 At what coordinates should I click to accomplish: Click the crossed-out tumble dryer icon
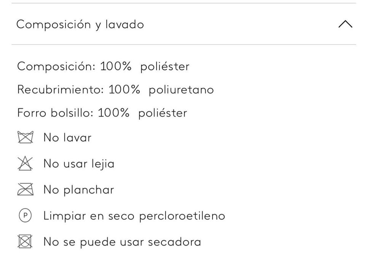(x=26, y=242)
